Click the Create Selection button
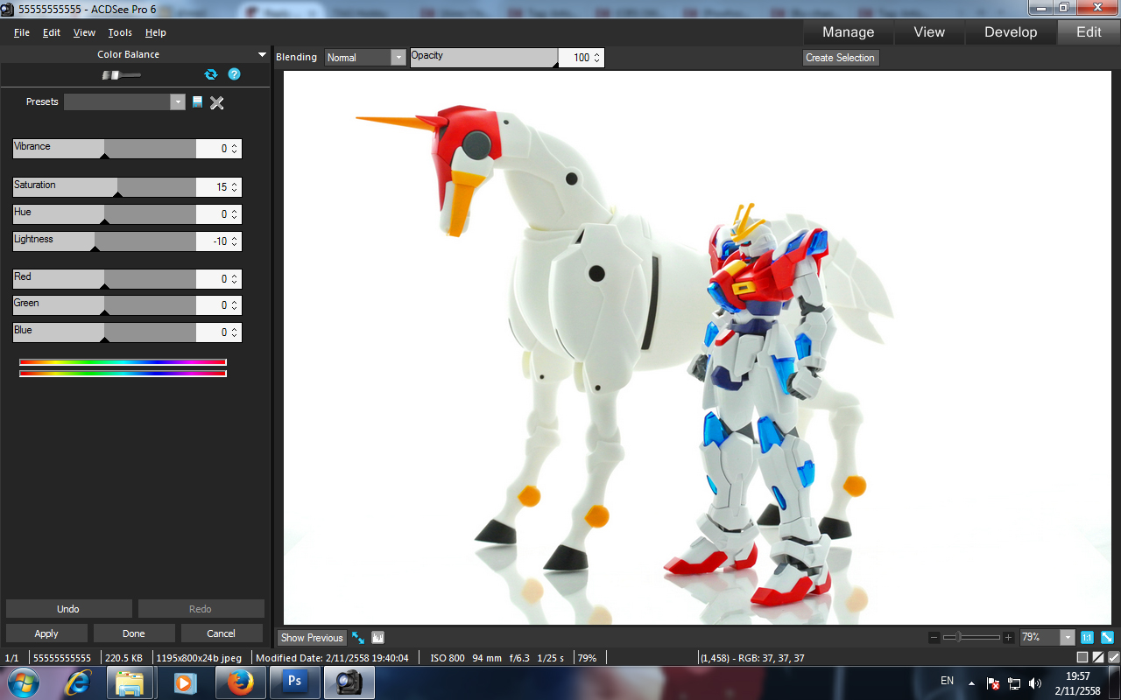1121x700 pixels. coord(841,58)
